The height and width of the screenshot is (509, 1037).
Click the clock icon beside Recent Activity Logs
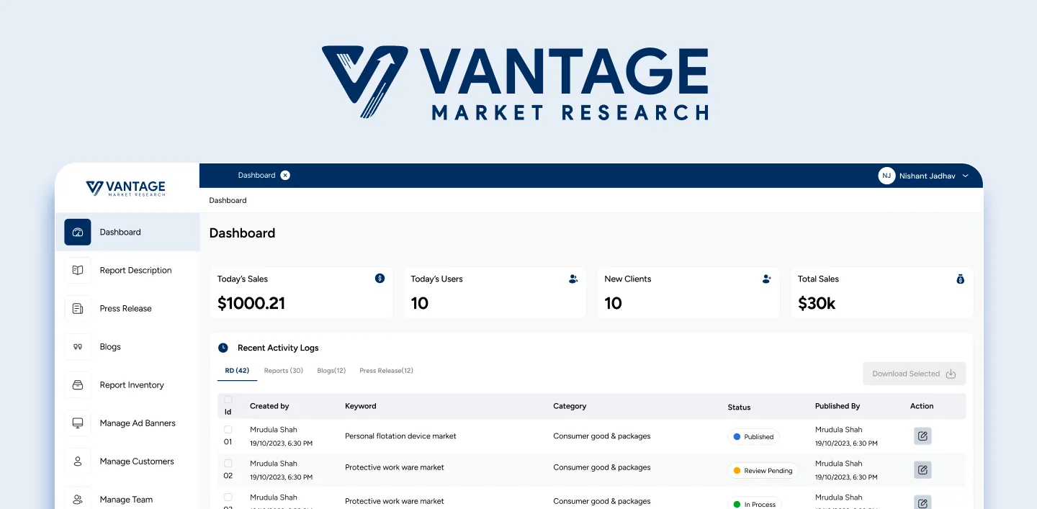pyautogui.click(x=223, y=348)
